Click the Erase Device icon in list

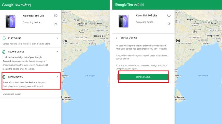(x=4, y=77)
